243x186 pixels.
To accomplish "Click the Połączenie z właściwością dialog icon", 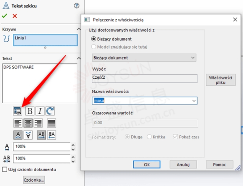I will [87, 19].
